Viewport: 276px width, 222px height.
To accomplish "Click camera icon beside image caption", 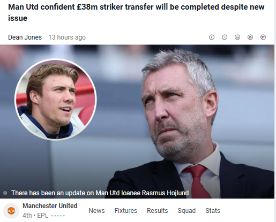I will coord(5,193).
